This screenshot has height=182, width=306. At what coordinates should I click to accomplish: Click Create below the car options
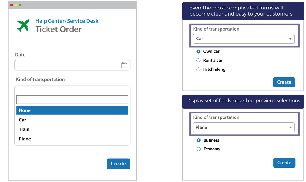click(284, 82)
